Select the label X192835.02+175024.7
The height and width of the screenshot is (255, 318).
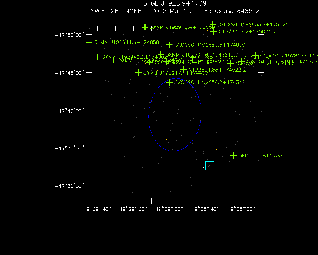(x=247, y=31)
